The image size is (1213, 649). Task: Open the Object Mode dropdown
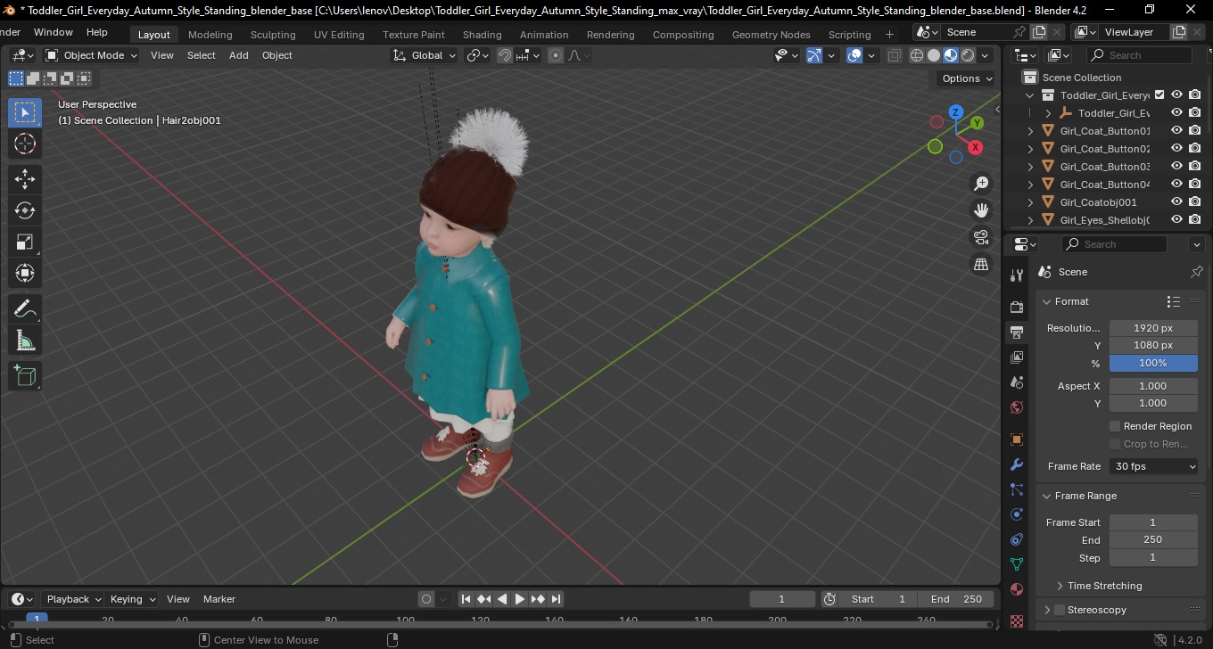pos(91,55)
